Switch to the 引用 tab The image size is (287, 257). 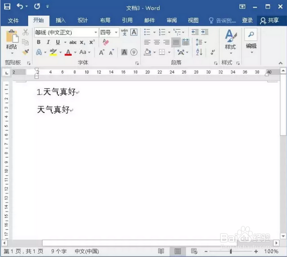127,20
